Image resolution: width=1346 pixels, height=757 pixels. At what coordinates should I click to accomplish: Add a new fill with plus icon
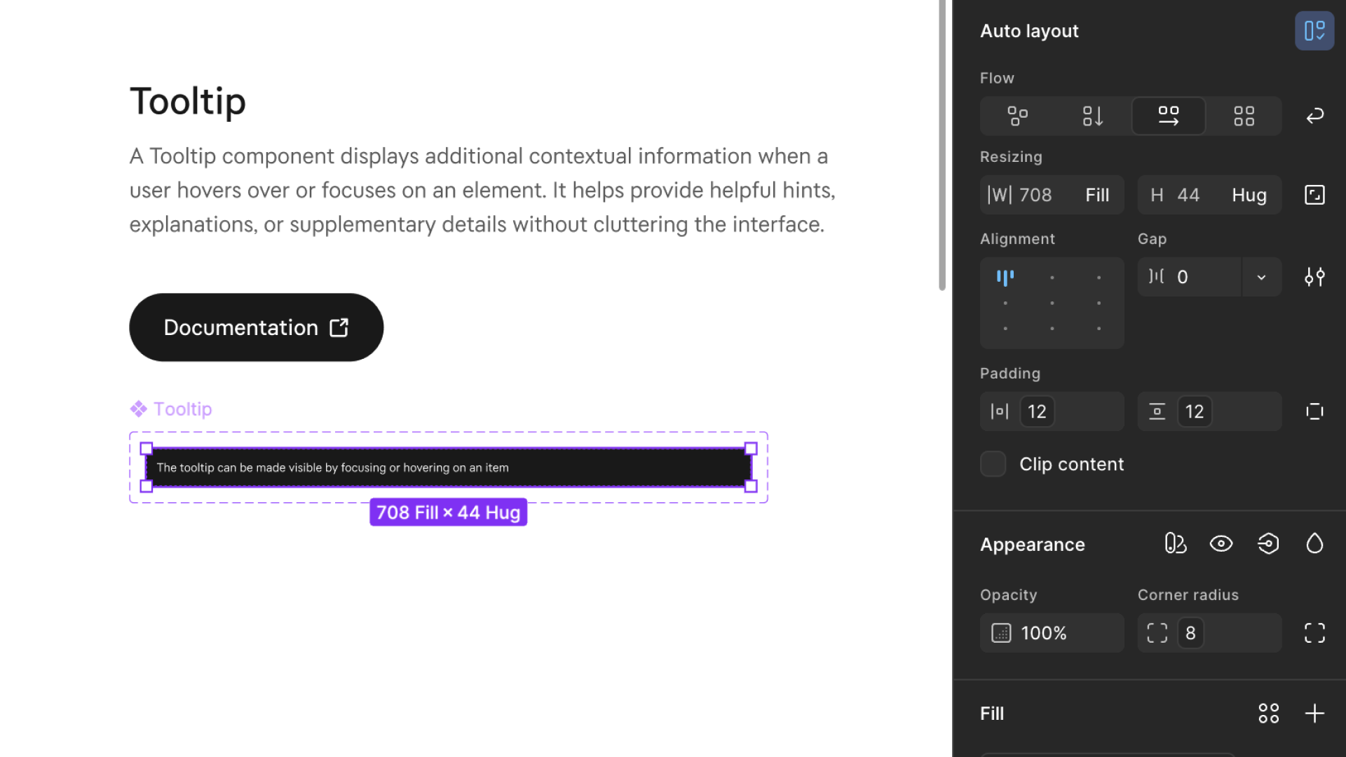(1315, 714)
